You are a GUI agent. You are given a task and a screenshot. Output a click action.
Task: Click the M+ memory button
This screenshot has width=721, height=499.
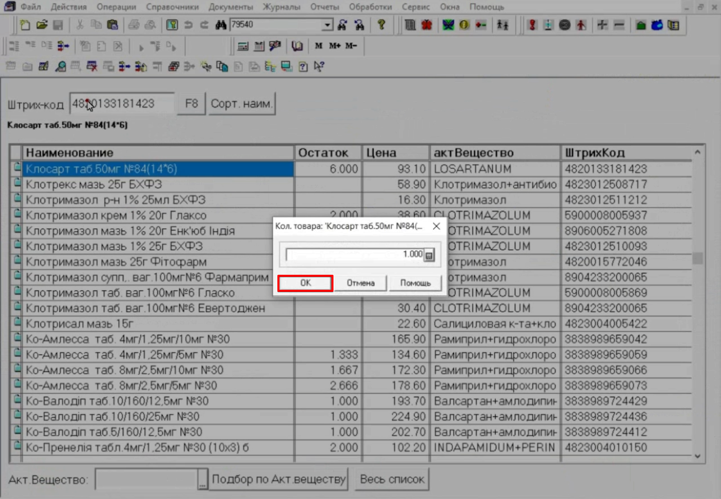tap(334, 46)
